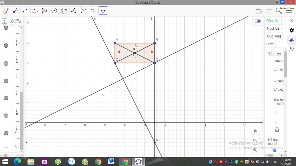Toggle visibility circle for object j
Viewport: 296px width, 166px height.
point(6,133)
